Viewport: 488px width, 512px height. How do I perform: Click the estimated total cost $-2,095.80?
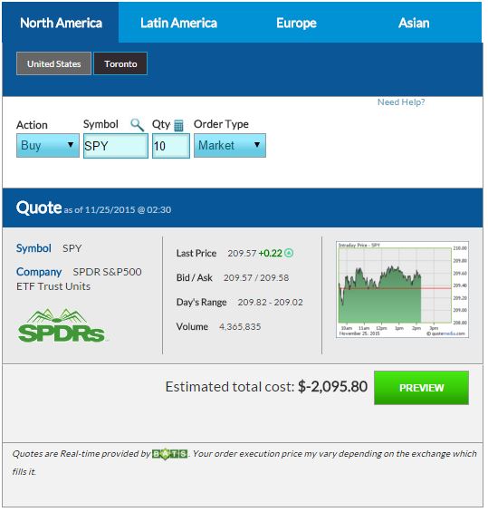point(333,387)
